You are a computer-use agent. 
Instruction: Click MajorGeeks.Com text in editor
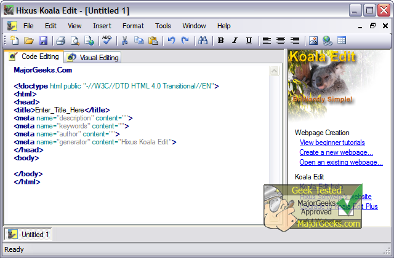(43, 70)
